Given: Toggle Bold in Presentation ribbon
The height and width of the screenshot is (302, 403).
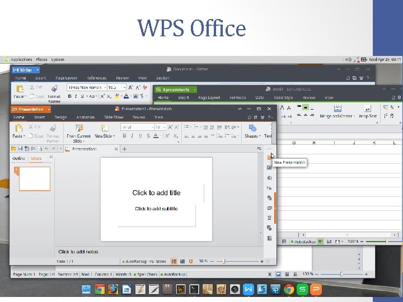Looking at the screenshot, I should [x=124, y=136].
